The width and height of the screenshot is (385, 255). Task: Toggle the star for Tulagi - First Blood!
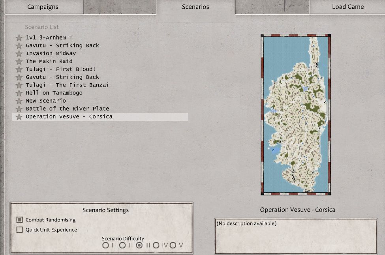tap(19, 69)
